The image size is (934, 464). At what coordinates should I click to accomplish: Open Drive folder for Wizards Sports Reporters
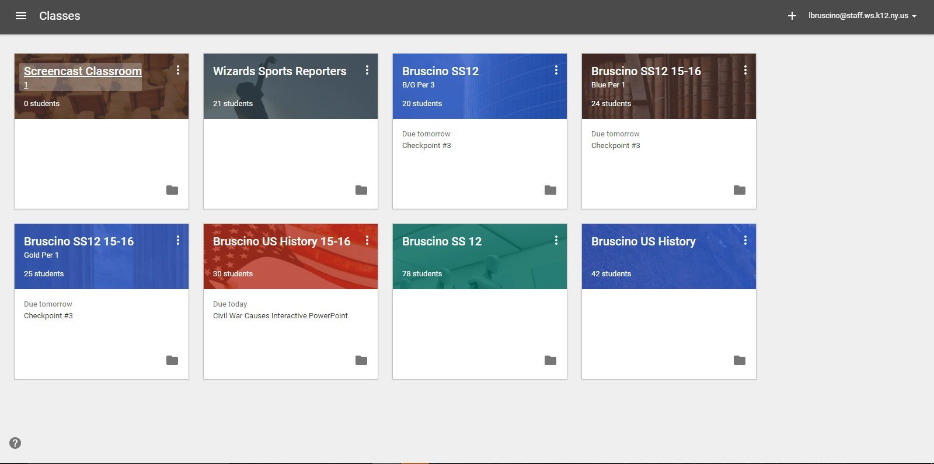click(x=361, y=190)
